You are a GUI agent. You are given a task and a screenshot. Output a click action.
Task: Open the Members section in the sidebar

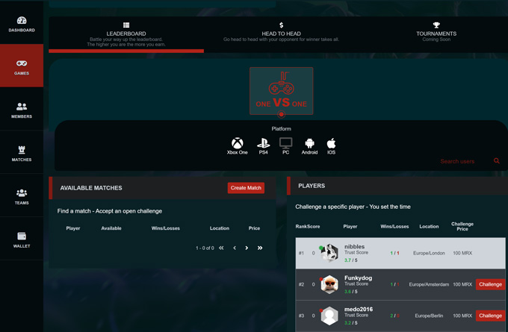click(22, 109)
